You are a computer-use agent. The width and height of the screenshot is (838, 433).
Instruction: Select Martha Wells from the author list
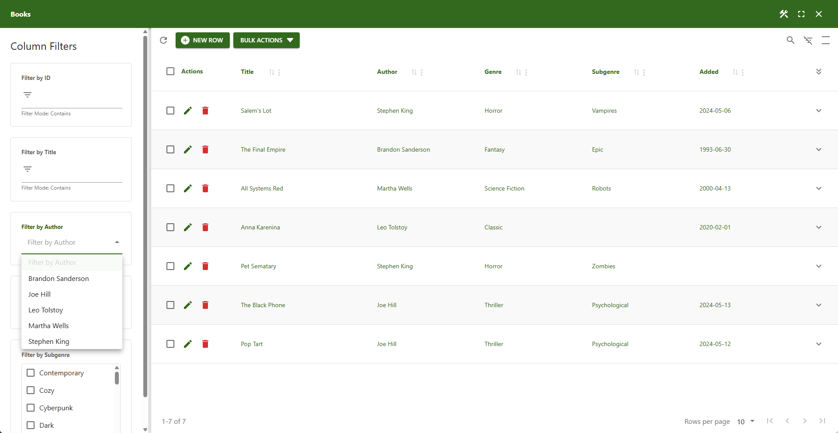point(48,326)
